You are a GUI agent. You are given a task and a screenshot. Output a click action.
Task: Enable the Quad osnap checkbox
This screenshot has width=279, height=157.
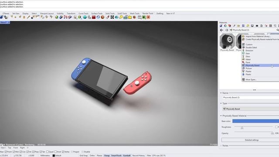(x=48, y=152)
